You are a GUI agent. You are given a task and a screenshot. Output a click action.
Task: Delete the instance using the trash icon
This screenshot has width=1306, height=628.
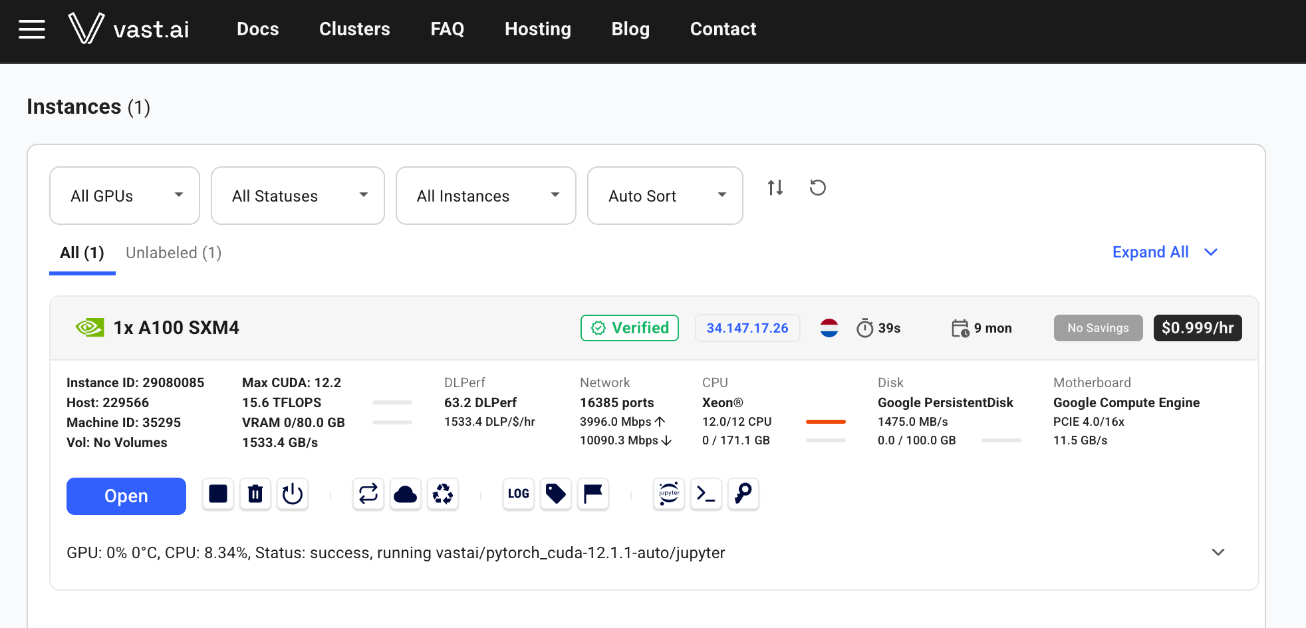click(x=255, y=494)
